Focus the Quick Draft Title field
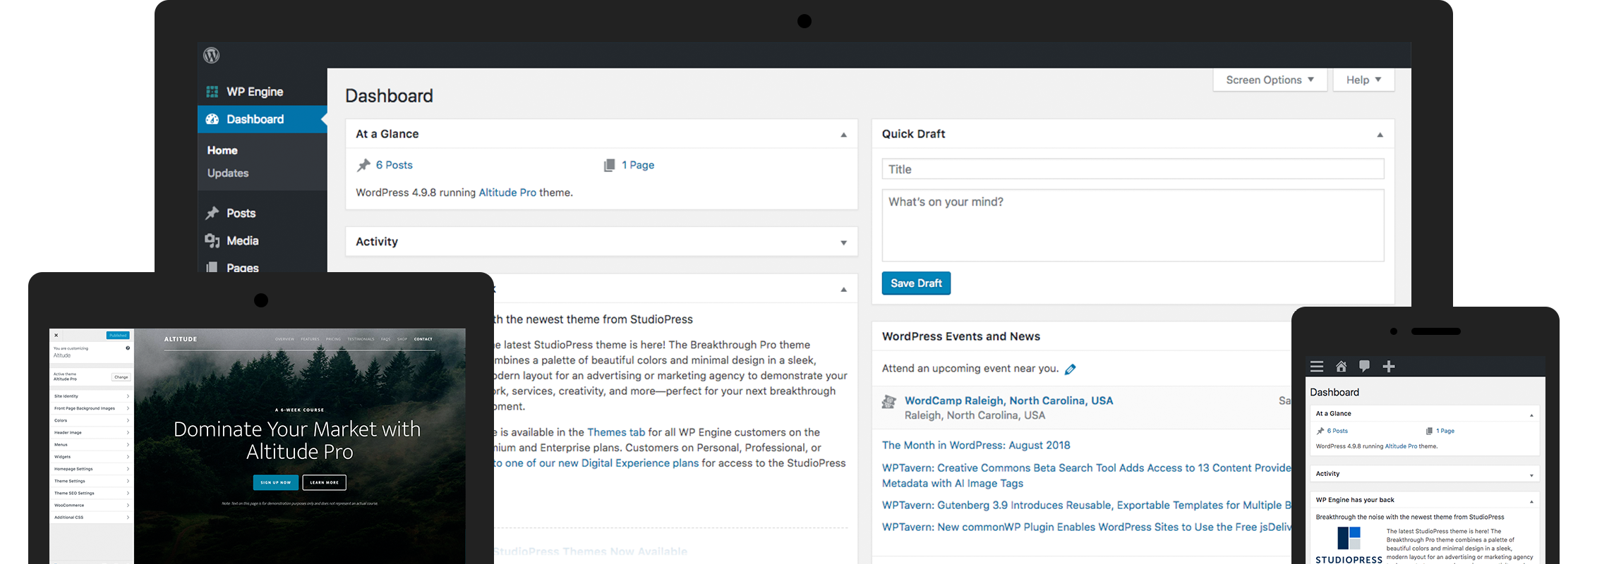 point(1133,169)
